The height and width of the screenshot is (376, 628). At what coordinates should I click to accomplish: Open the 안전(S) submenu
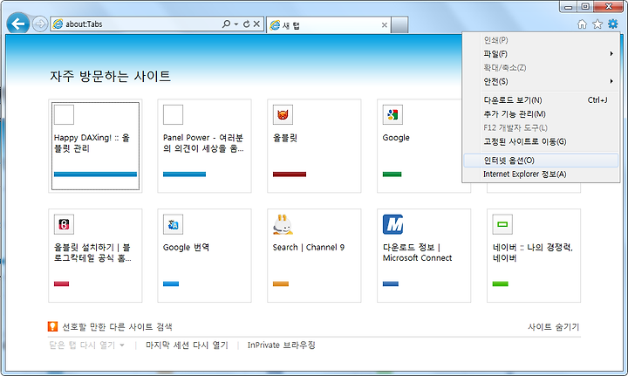point(541,81)
